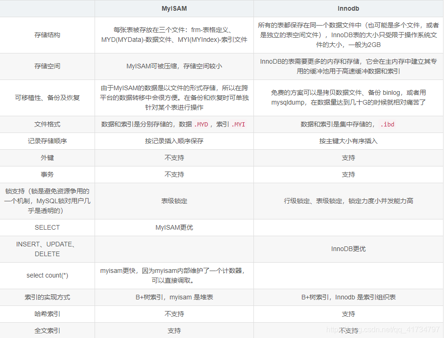
Task: Click the INSERT、UPDATE、DELETE row label
Action: pos(47,249)
